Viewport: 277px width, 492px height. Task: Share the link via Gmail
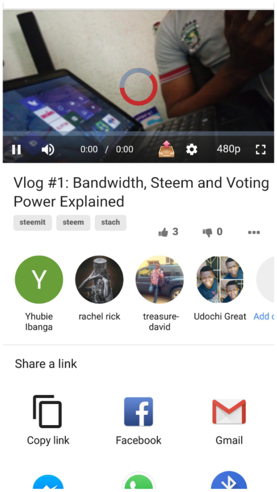(229, 412)
